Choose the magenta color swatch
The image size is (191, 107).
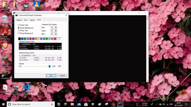coord(55,39)
